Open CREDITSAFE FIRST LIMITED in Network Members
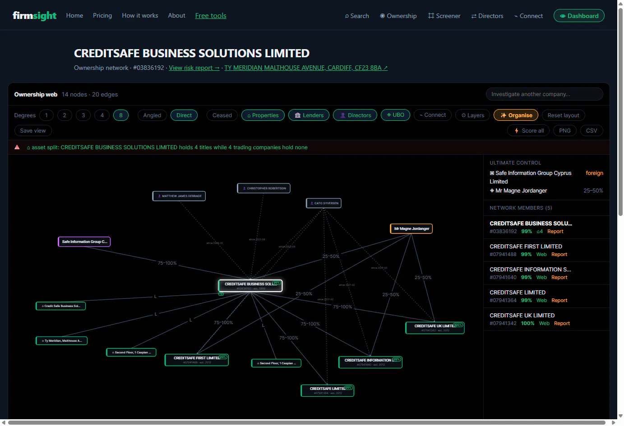Screen dimensions: 624x426 [x=526, y=247]
